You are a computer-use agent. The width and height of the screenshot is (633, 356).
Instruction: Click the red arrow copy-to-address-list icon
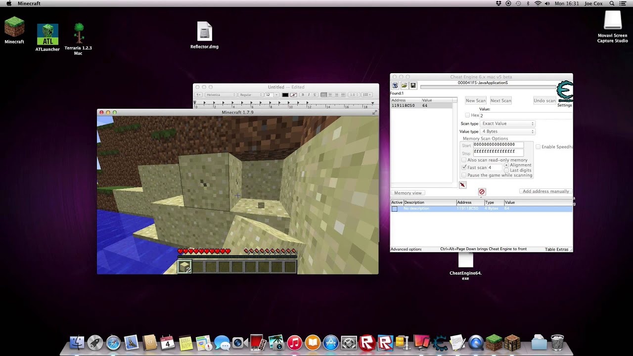[462, 185]
